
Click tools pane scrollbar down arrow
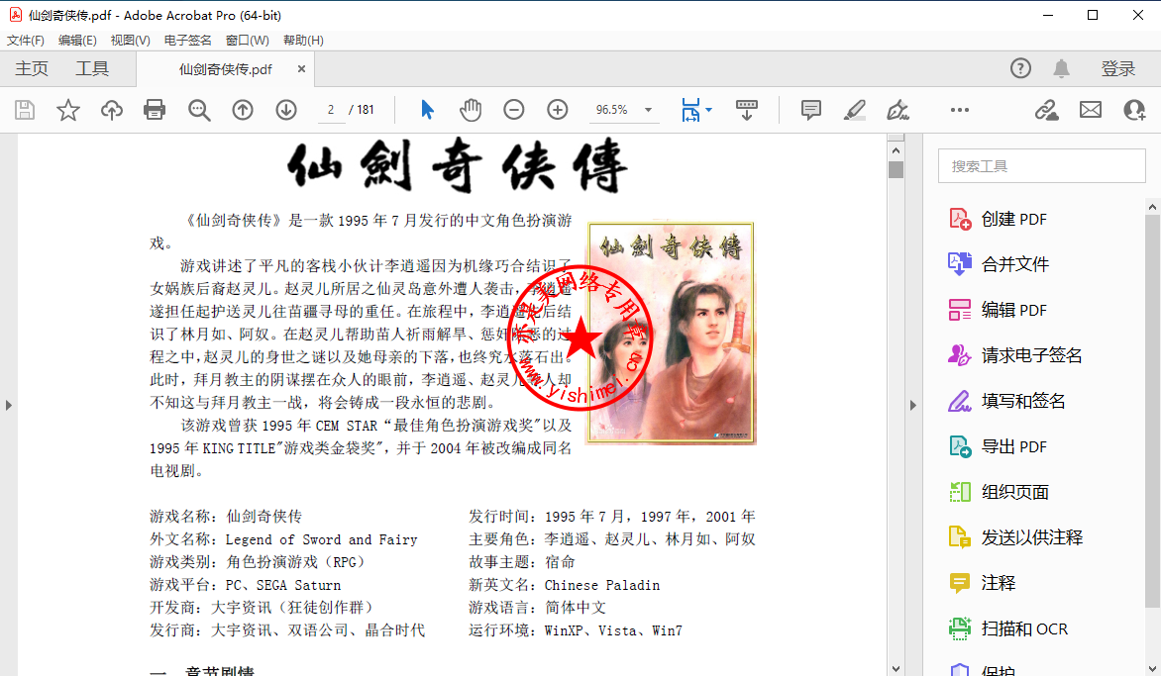coord(1152,668)
